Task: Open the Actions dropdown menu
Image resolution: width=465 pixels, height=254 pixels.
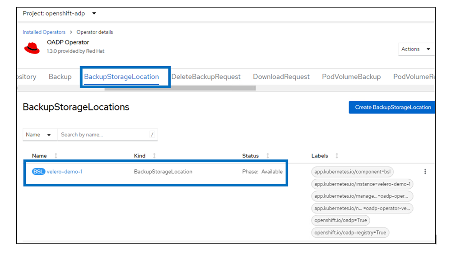Action: click(x=415, y=49)
